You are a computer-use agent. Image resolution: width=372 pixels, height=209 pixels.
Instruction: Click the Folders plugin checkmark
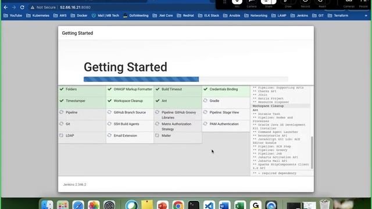(x=62, y=89)
